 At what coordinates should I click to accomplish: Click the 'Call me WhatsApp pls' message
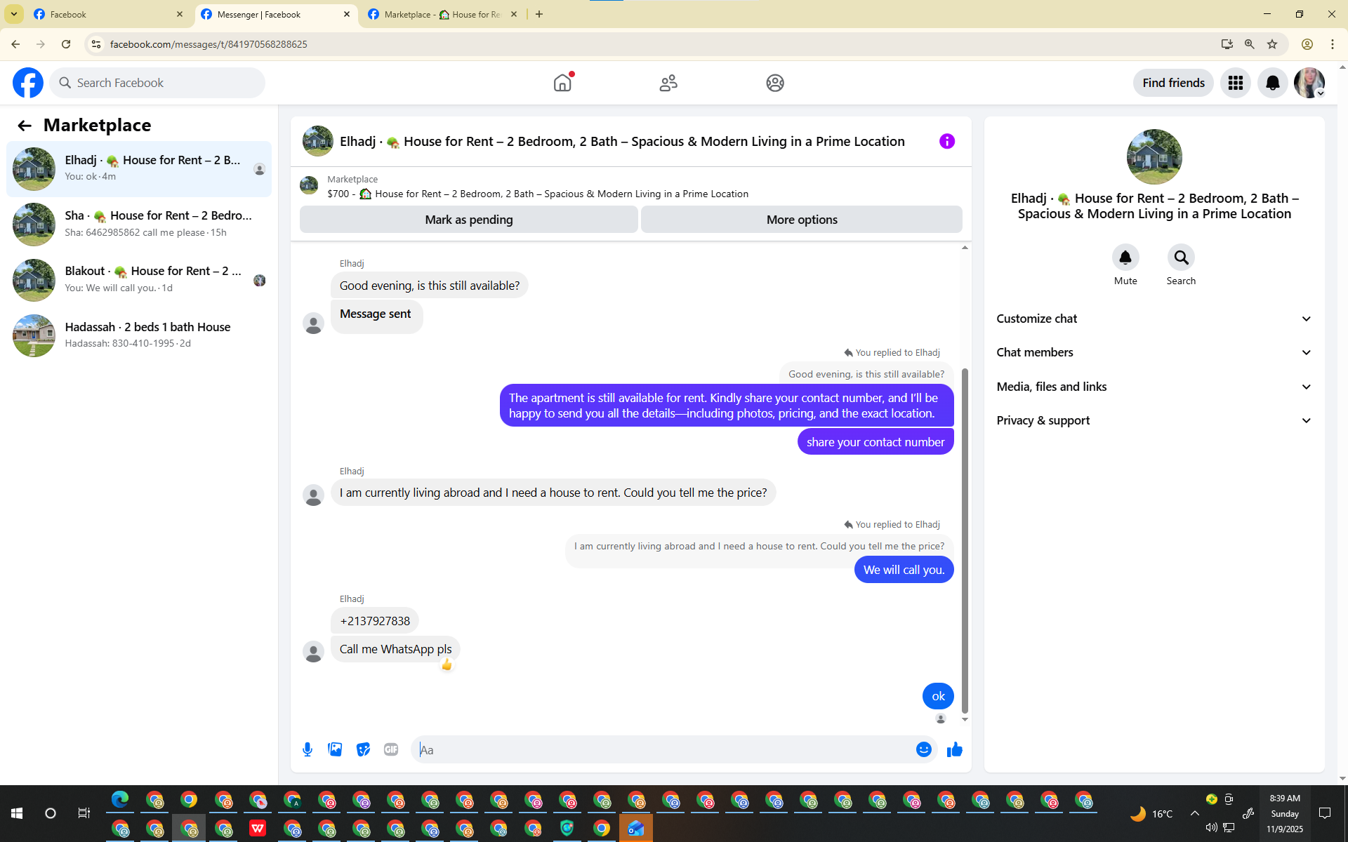click(x=395, y=649)
